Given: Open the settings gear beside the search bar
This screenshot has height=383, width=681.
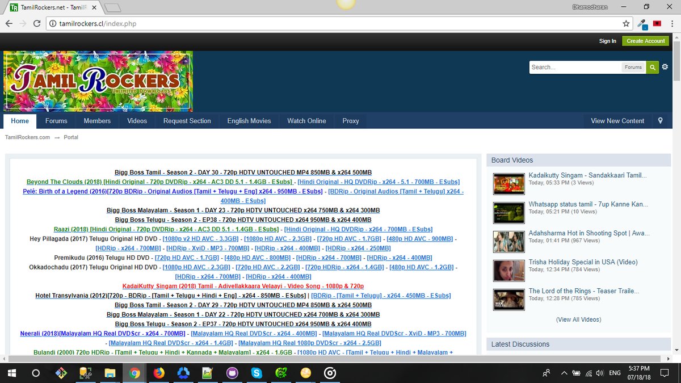Looking at the screenshot, I should 665,66.
